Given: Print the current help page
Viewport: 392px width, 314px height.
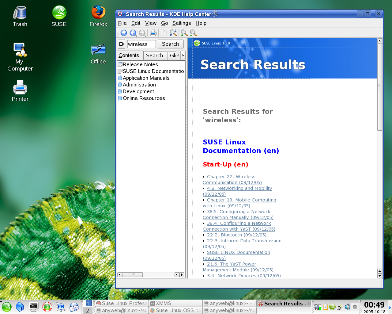Looking at the screenshot, I should coord(153,33).
